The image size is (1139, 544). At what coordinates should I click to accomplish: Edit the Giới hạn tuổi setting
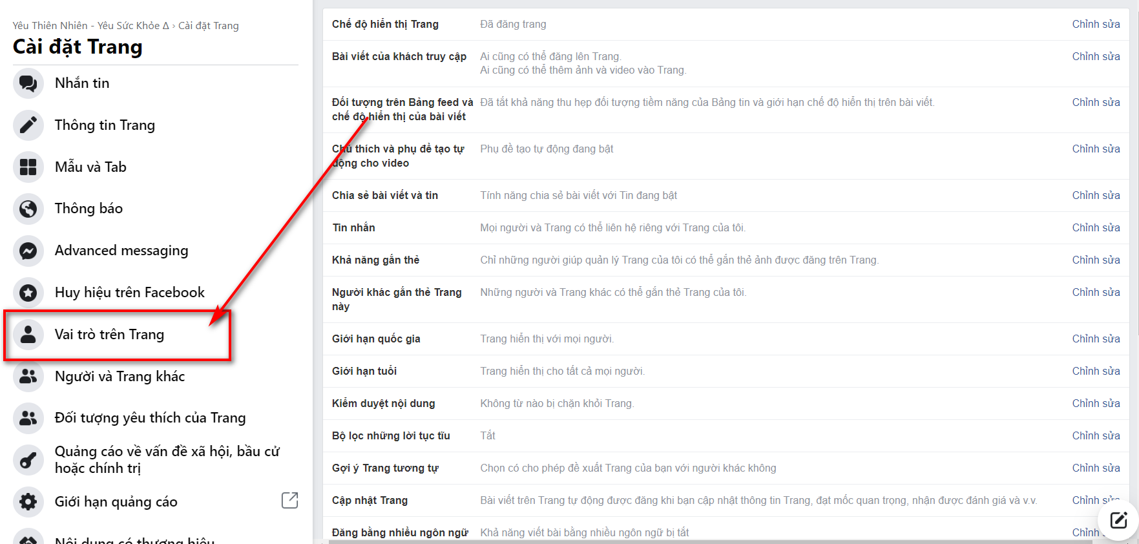pyautogui.click(x=1096, y=371)
